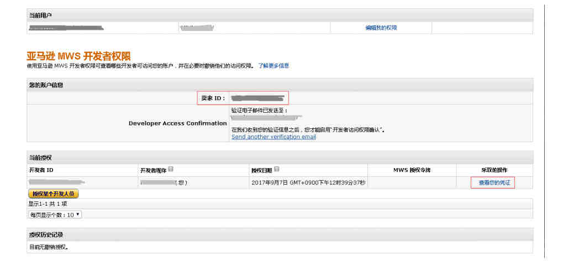Click the 显示1-1 共 1 项 text
This screenshot has width=563, height=267.
[x=48, y=204]
